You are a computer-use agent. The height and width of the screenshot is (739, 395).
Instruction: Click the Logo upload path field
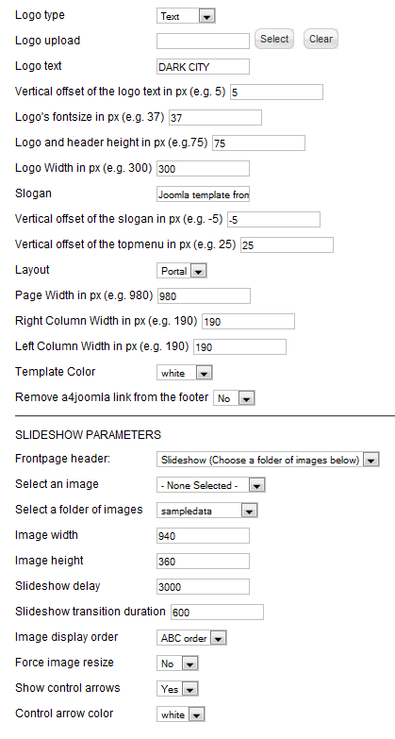click(x=203, y=41)
